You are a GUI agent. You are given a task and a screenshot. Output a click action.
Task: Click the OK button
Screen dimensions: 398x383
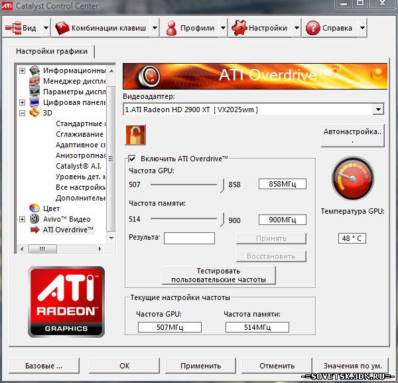pos(125,366)
